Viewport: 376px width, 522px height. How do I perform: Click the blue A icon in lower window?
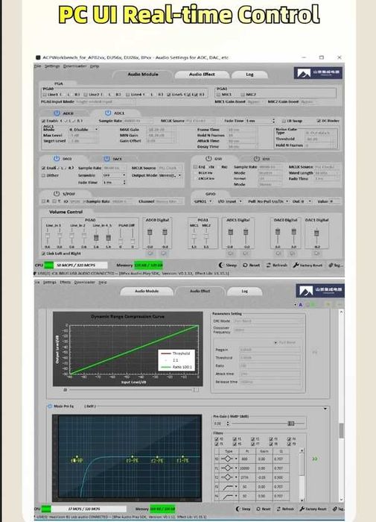click(301, 304)
